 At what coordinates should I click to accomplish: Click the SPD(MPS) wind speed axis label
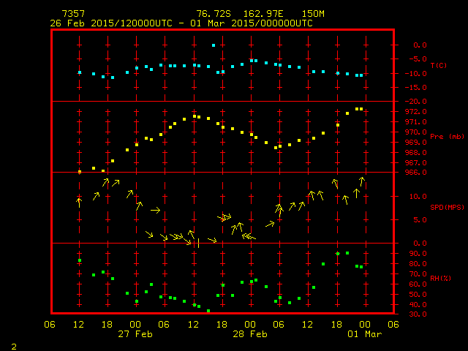[447, 207]
